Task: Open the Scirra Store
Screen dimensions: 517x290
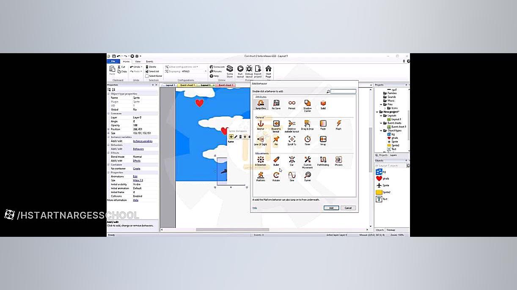Action: [230, 71]
